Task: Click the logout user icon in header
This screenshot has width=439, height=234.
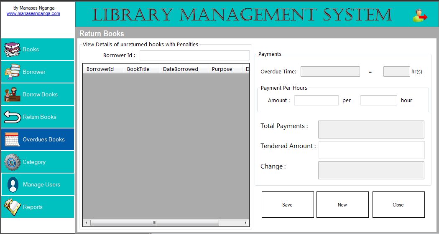Action: 420,15
